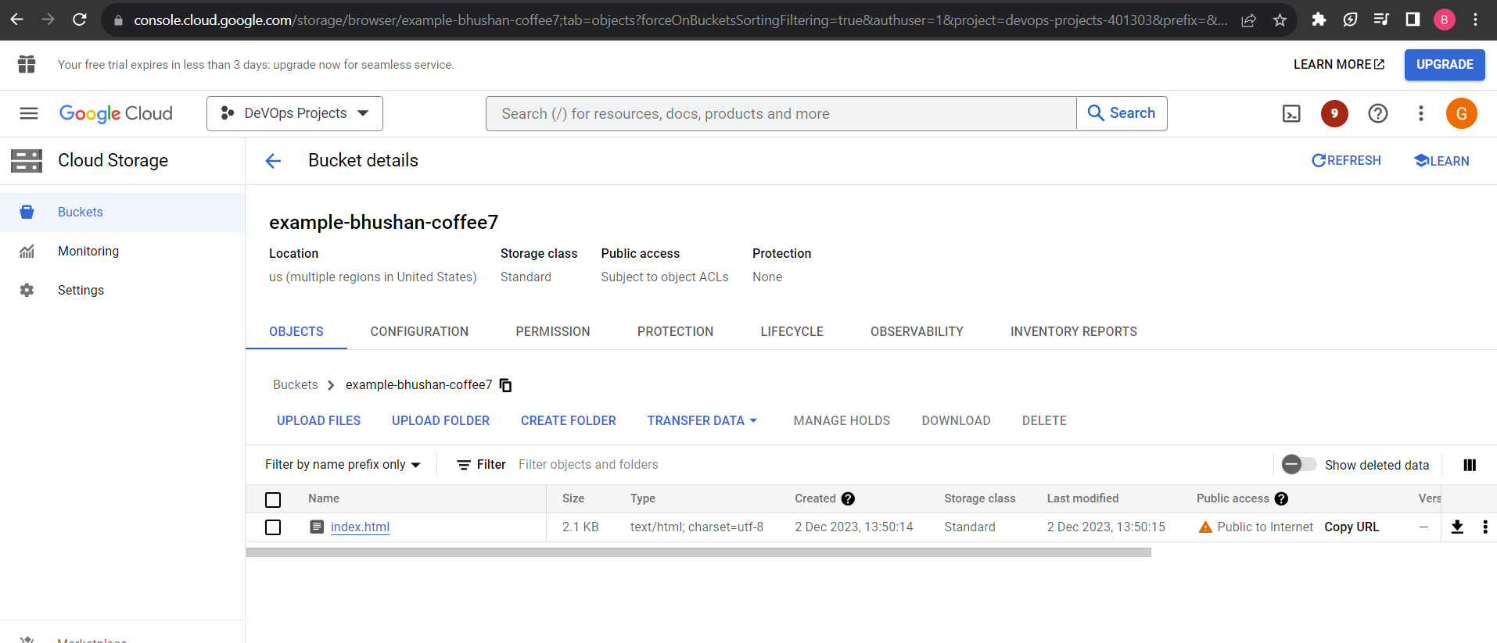Open the browser side panel

point(1413,20)
